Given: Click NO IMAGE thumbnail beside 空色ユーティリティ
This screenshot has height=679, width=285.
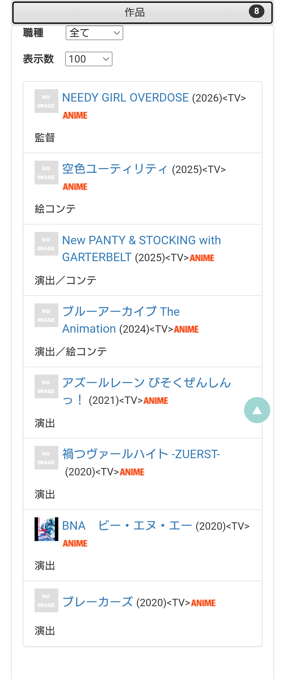Looking at the screenshot, I should point(46,173).
